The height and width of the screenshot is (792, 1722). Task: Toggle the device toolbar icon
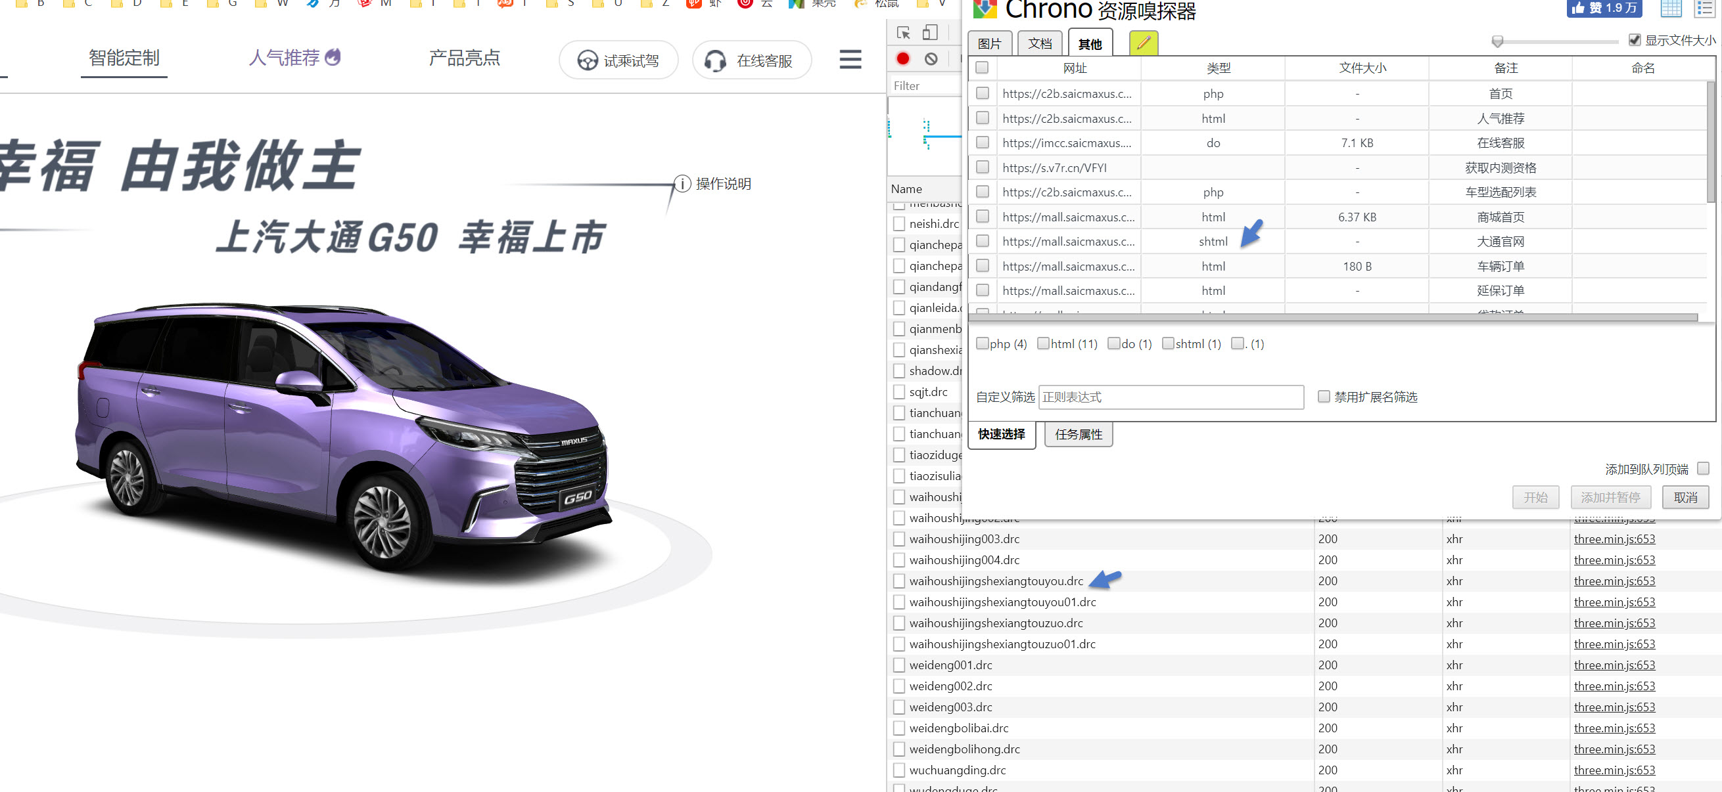click(x=930, y=33)
